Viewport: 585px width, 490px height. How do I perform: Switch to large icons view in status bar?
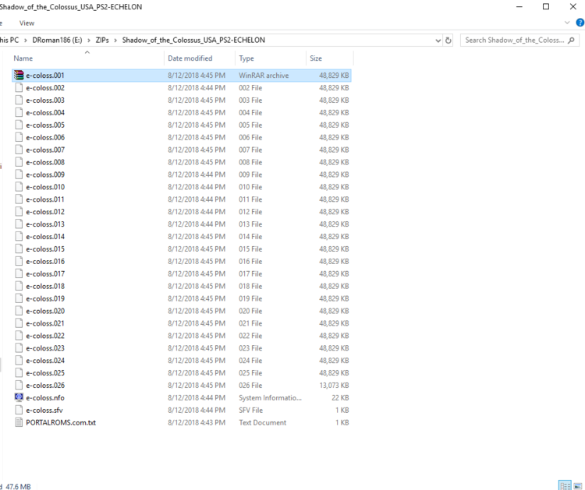[578, 485]
